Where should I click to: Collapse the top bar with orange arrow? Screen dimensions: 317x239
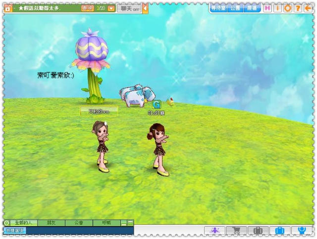[145, 8]
